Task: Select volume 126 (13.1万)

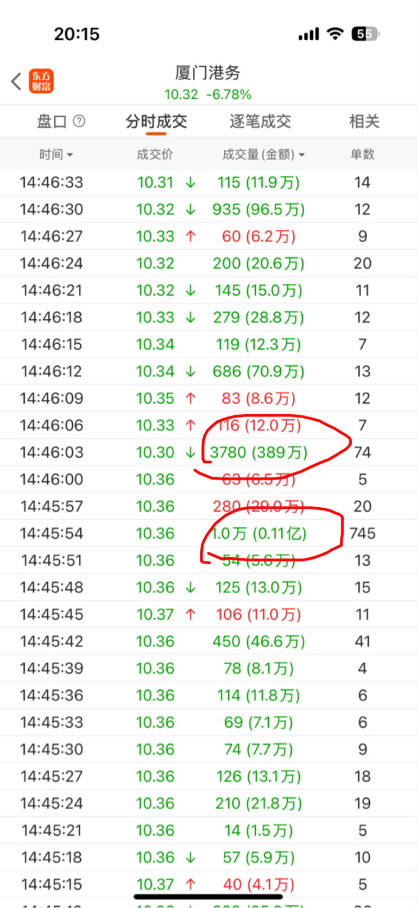Action: 258,777
